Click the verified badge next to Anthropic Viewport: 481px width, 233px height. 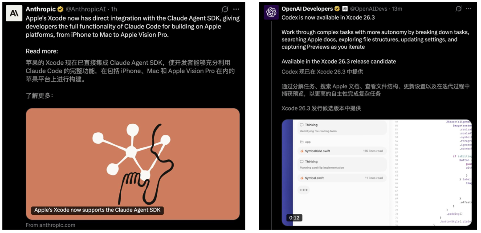pos(60,9)
